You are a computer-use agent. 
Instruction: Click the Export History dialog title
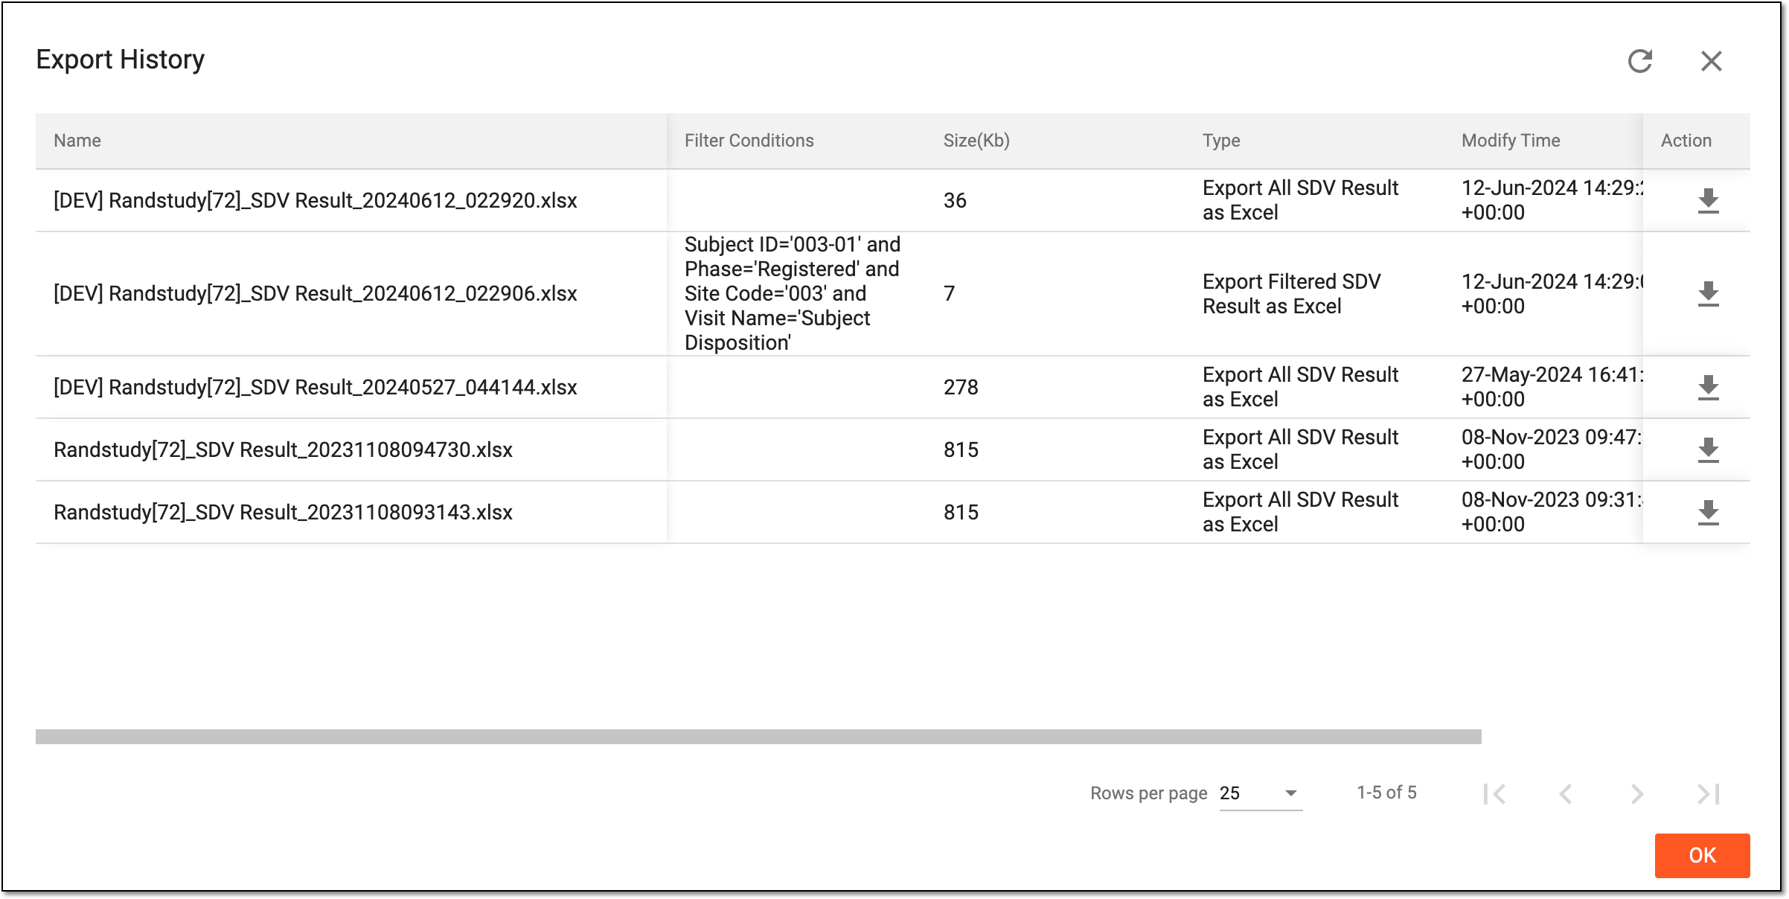pyautogui.click(x=121, y=60)
